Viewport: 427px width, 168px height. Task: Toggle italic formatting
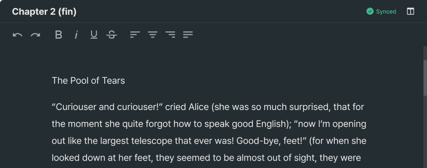[76, 35]
